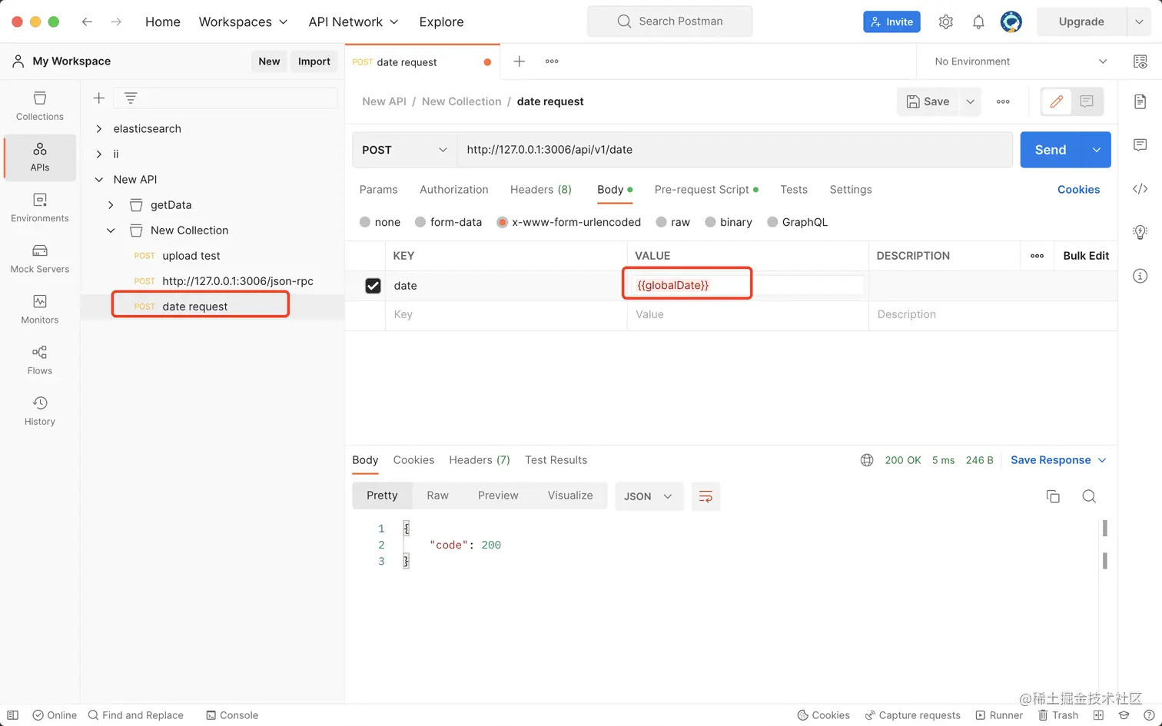This screenshot has height=726, width=1162.
Task: Open the Flows sidebar icon
Action: (x=39, y=360)
